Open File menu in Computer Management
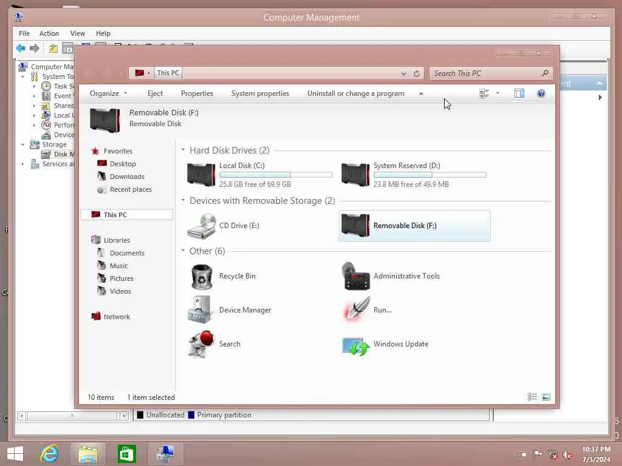 (x=24, y=33)
